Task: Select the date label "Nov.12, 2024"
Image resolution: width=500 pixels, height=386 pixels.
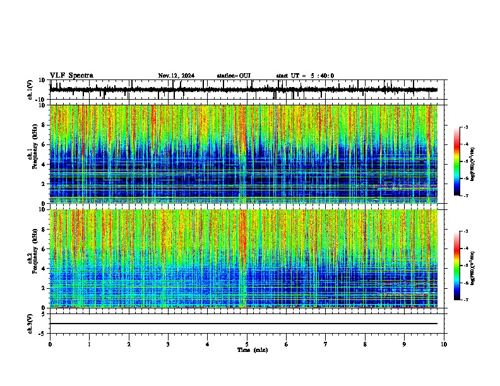Action: click(x=176, y=76)
